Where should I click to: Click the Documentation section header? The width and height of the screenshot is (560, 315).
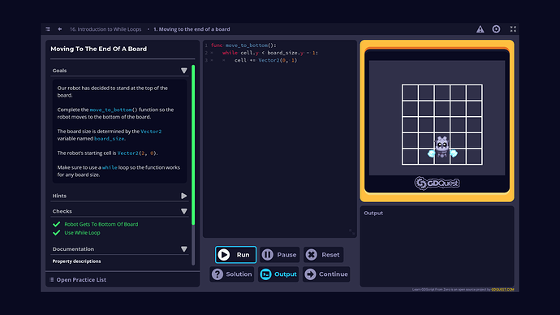pos(120,249)
